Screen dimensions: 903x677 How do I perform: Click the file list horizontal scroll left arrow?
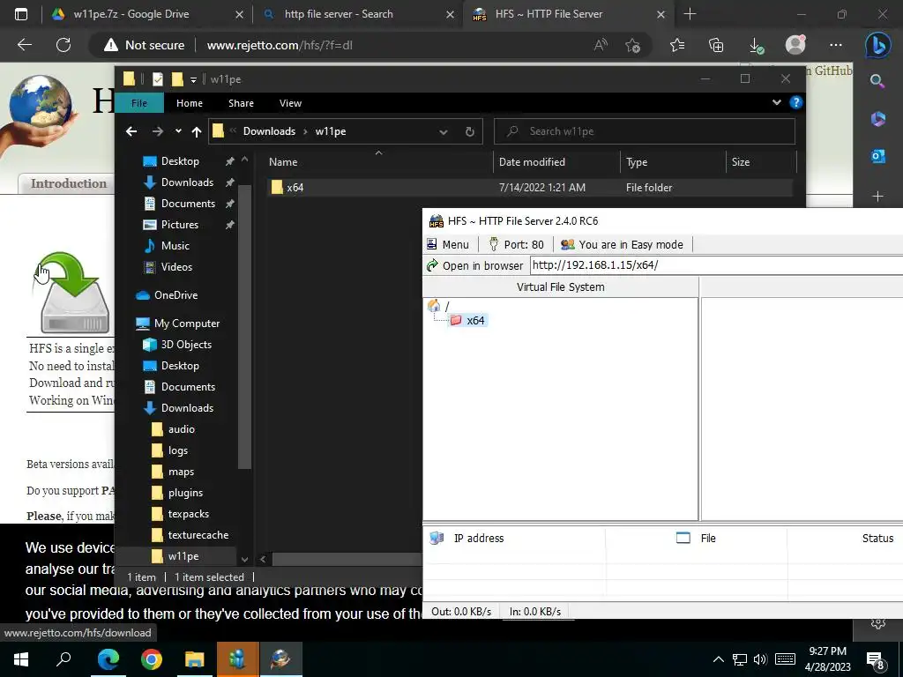263,559
